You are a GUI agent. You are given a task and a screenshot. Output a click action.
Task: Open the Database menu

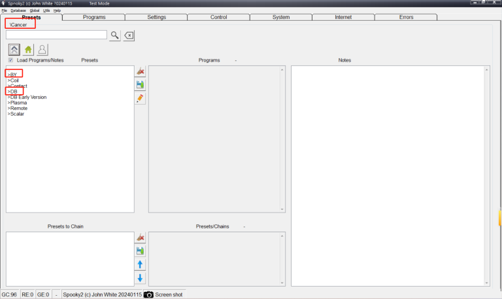pyautogui.click(x=18, y=10)
